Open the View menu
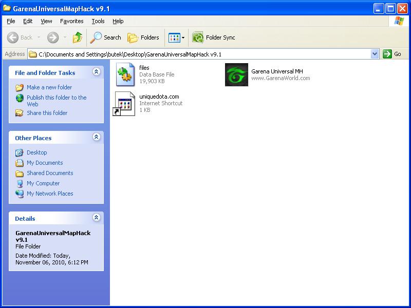This screenshot has width=411, height=308. click(46, 21)
